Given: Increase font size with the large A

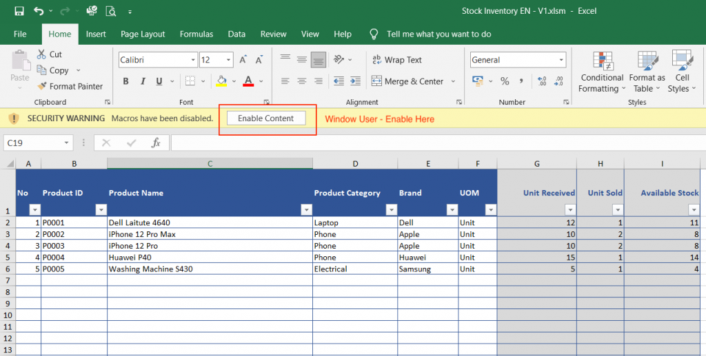Looking at the screenshot, I should point(243,60).
